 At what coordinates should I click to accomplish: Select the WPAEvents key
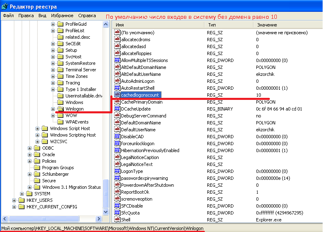click(x=77, y=122)
